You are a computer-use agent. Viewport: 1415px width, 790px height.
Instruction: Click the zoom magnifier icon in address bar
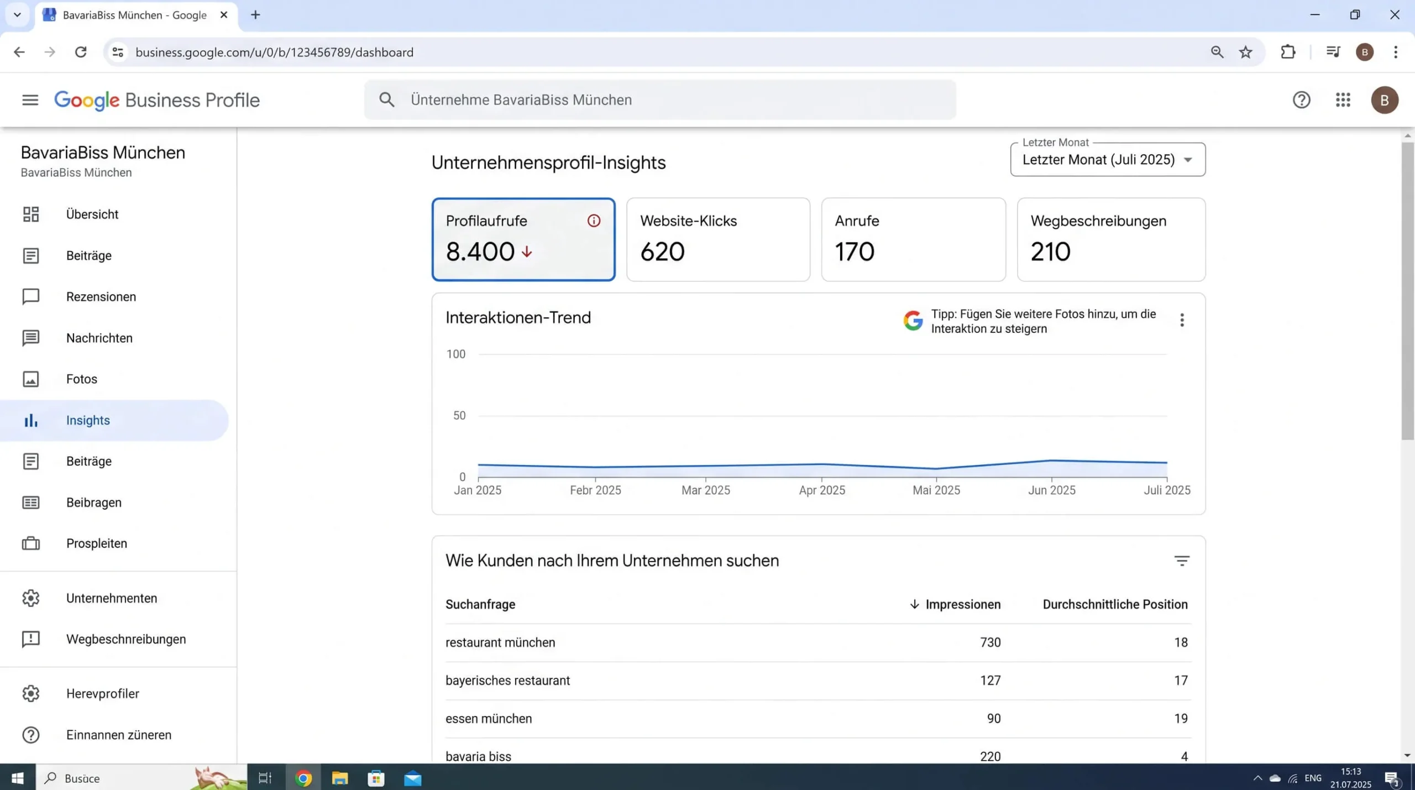1217,52
